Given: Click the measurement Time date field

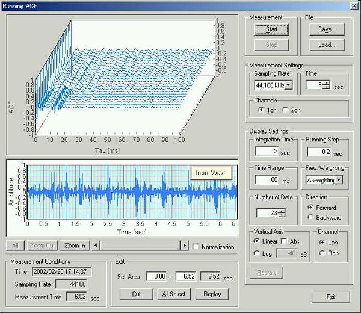Looking at the screenshot, I should [x=62, y=272].
